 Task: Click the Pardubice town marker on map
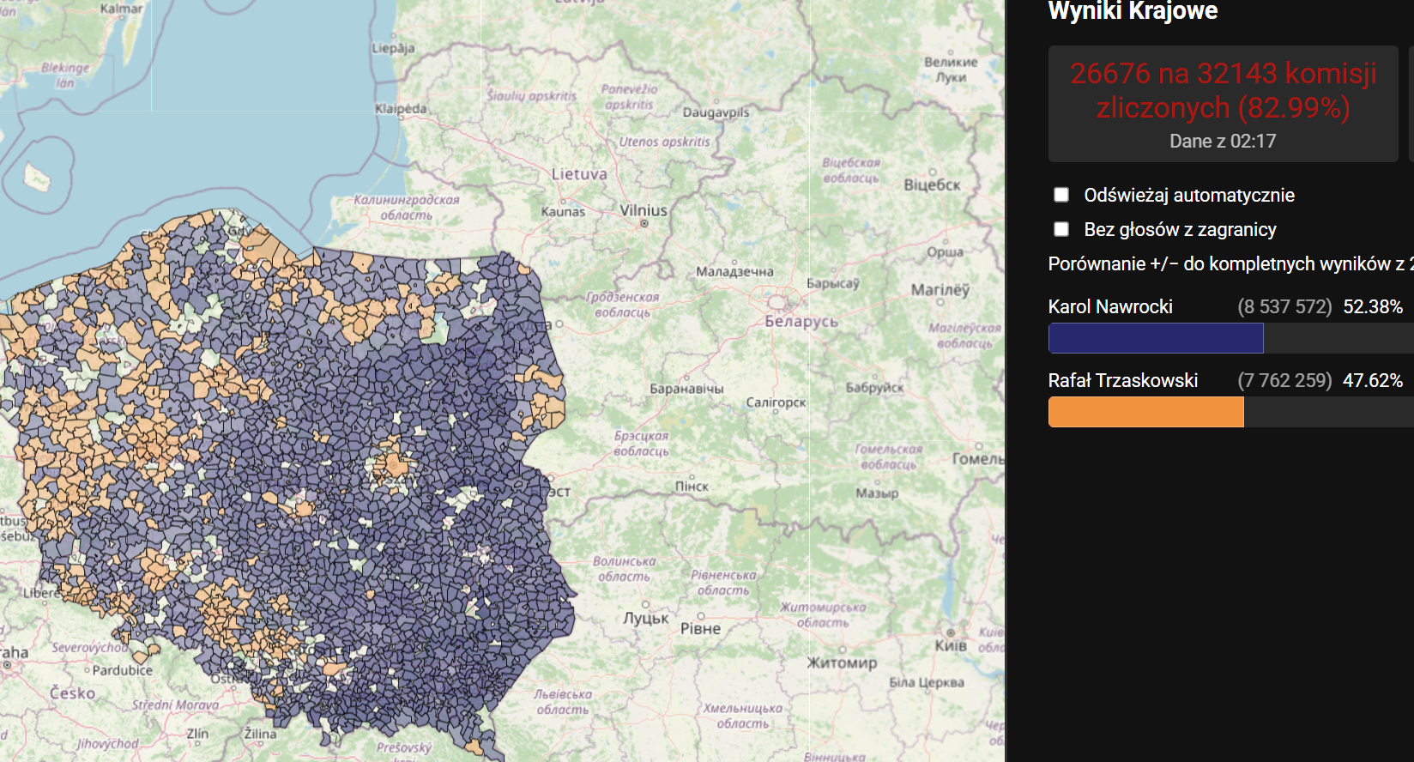click(x=88, y=670)
